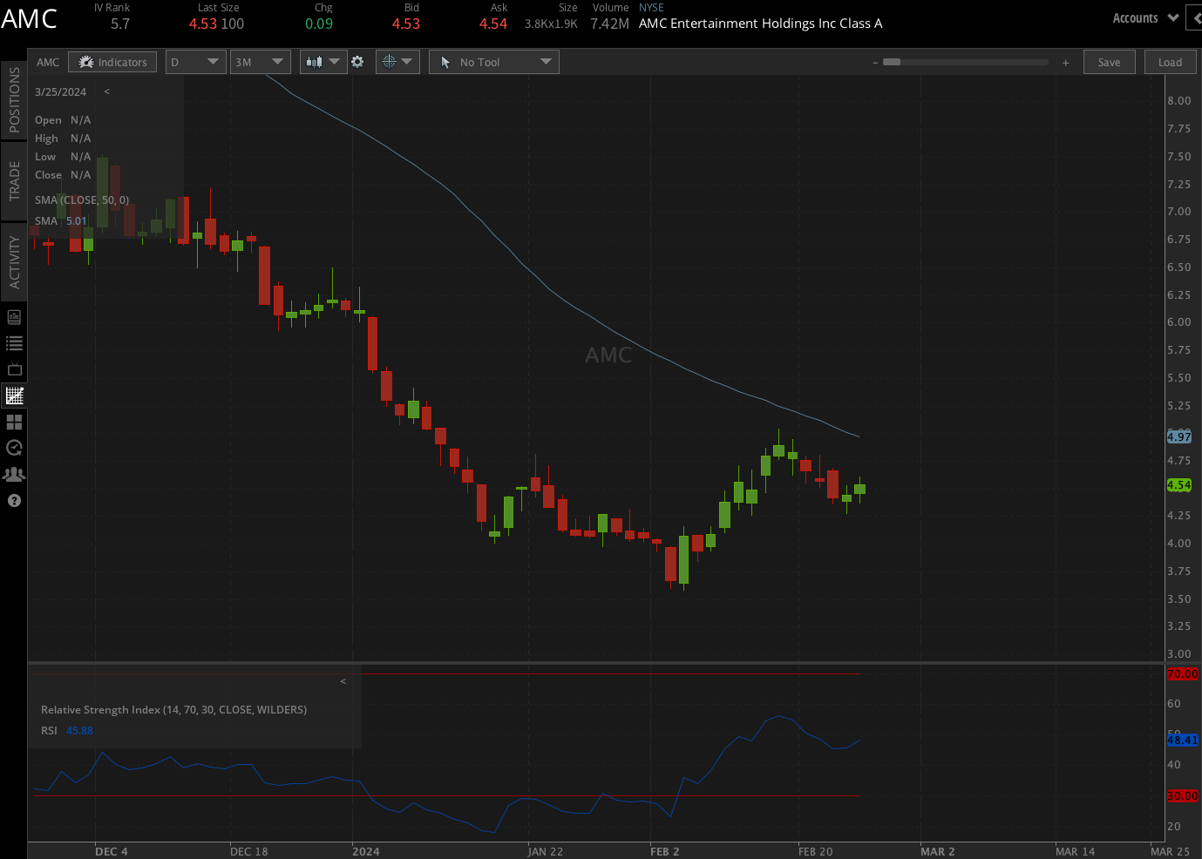Viewport: 1202px width, 859px height.
Task: Open the help question mark icon
Action: [x=14, y=500]
